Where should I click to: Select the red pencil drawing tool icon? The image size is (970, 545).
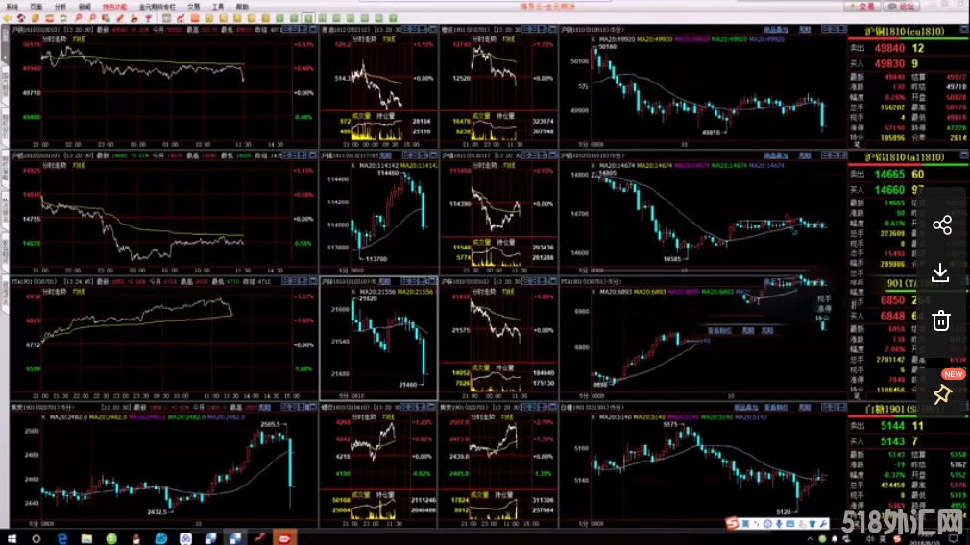coord(120,18)
